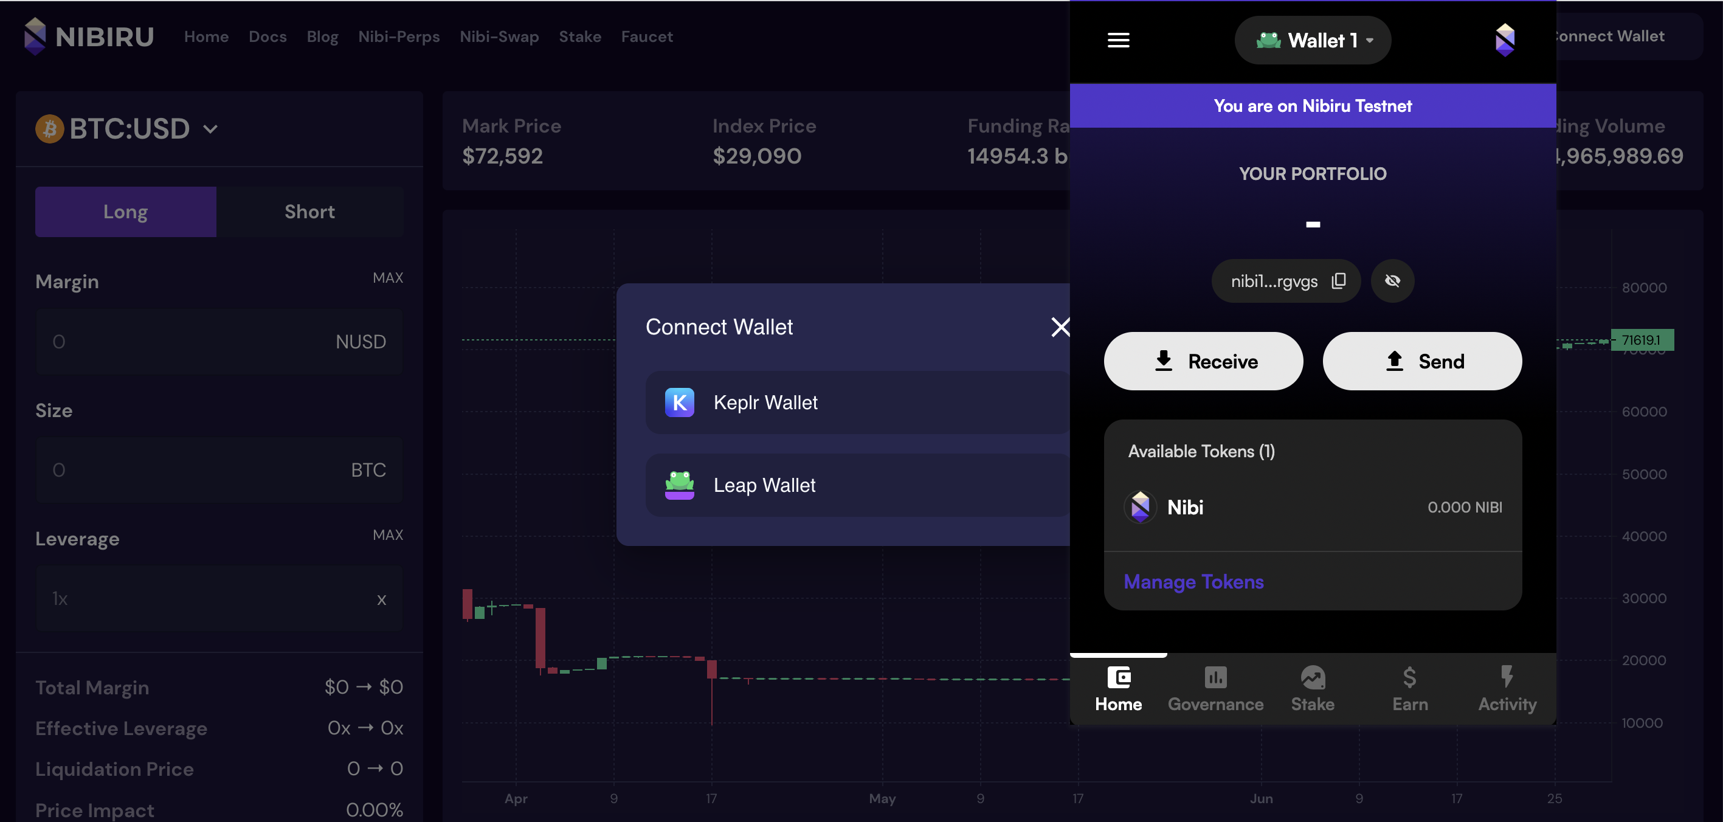This screenshot has width=1723, height=822.
Task: Click the 'You are on Nibiru Testnet' banner
Action: point(1313,106)
